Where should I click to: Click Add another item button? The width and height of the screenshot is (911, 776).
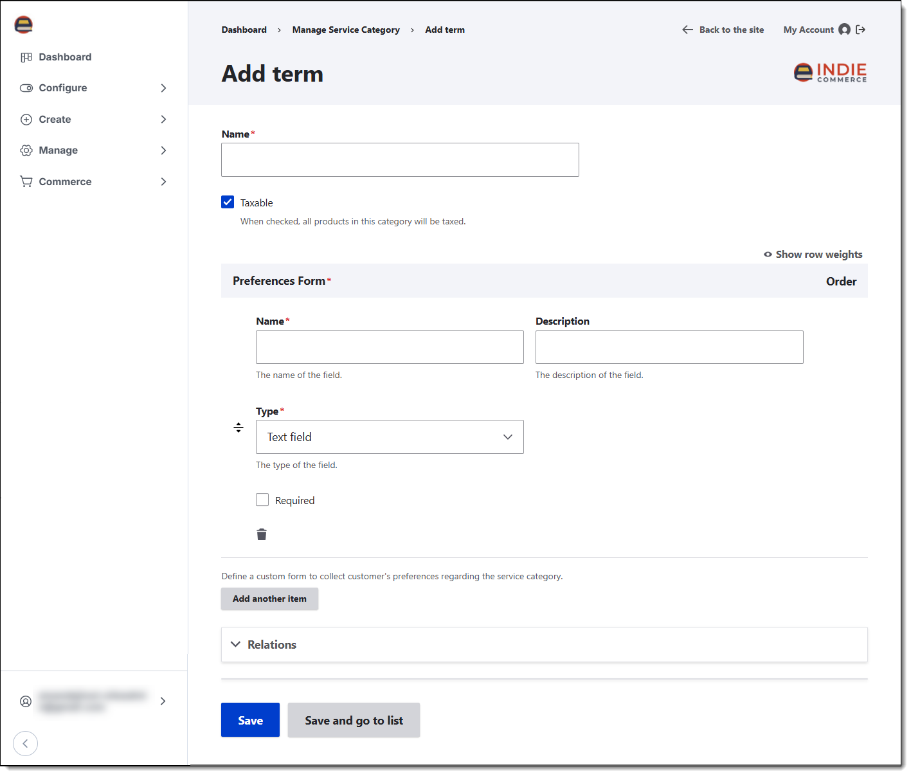pyautogui.click(x=269, y=599)
